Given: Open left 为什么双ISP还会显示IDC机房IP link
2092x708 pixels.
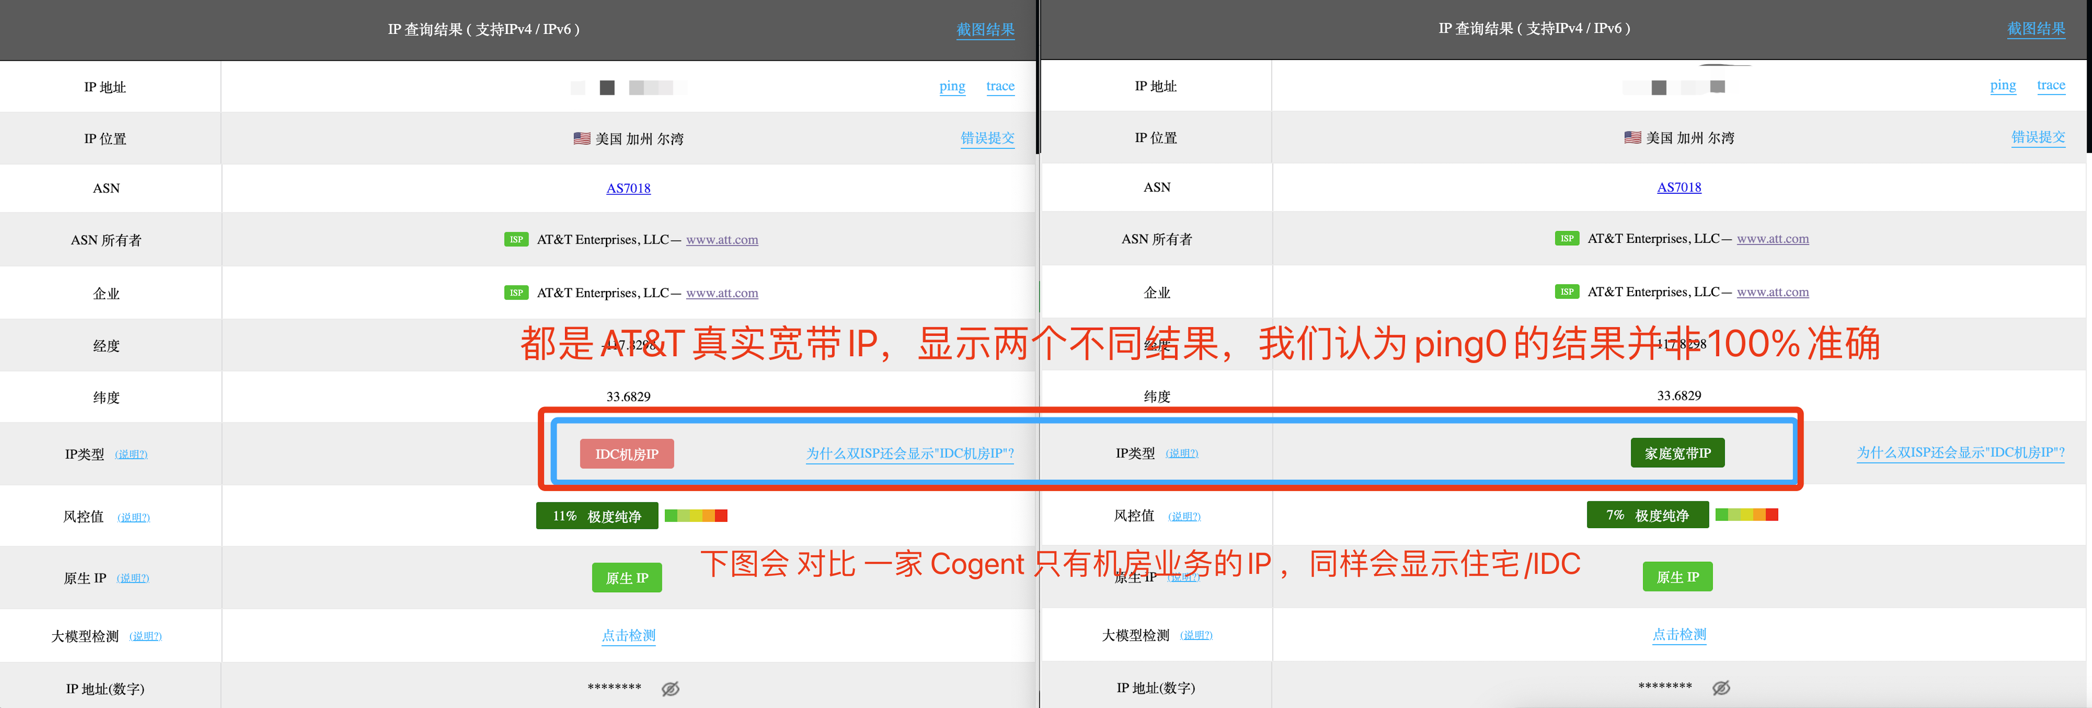Looking at the screenshot, I should point(910,454).
